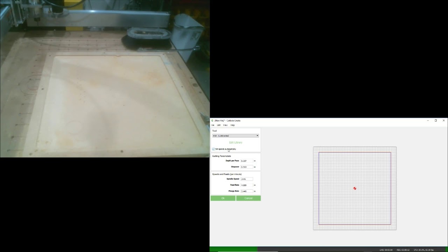Click the CPU usage status text
This screenshot has width=448, height=252.
[423, 250]
